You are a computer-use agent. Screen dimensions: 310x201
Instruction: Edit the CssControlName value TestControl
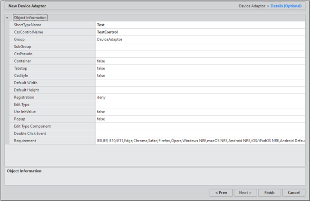tap(200, 32)
